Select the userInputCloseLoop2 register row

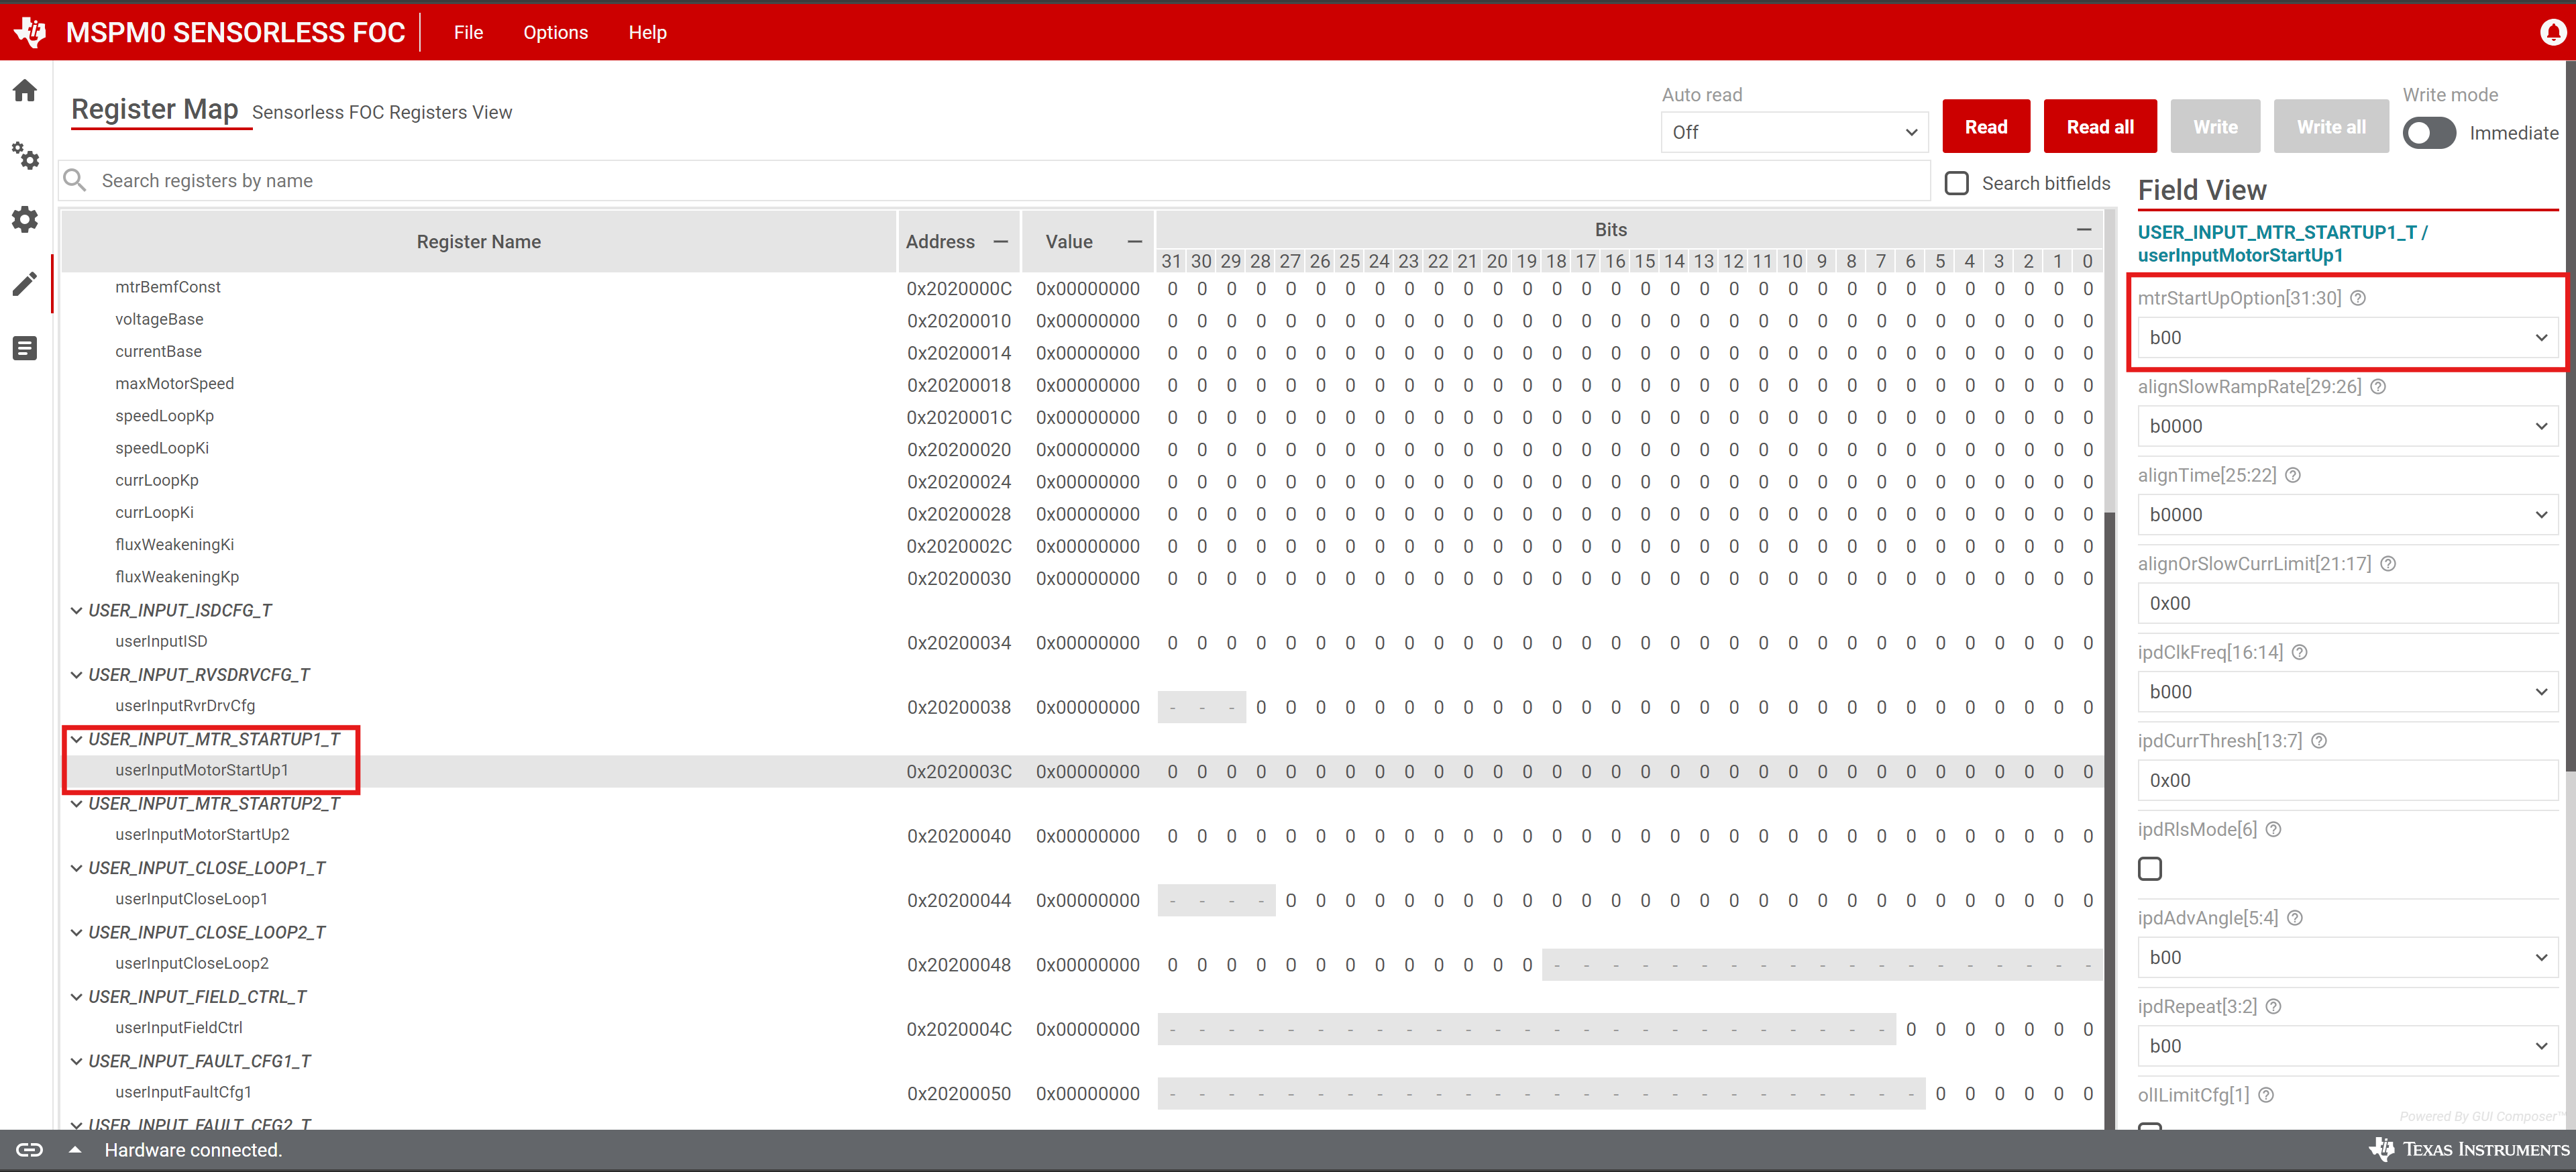point(1082,965)
